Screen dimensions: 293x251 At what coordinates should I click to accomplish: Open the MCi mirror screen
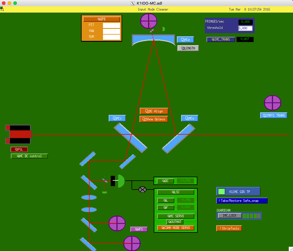117,118
